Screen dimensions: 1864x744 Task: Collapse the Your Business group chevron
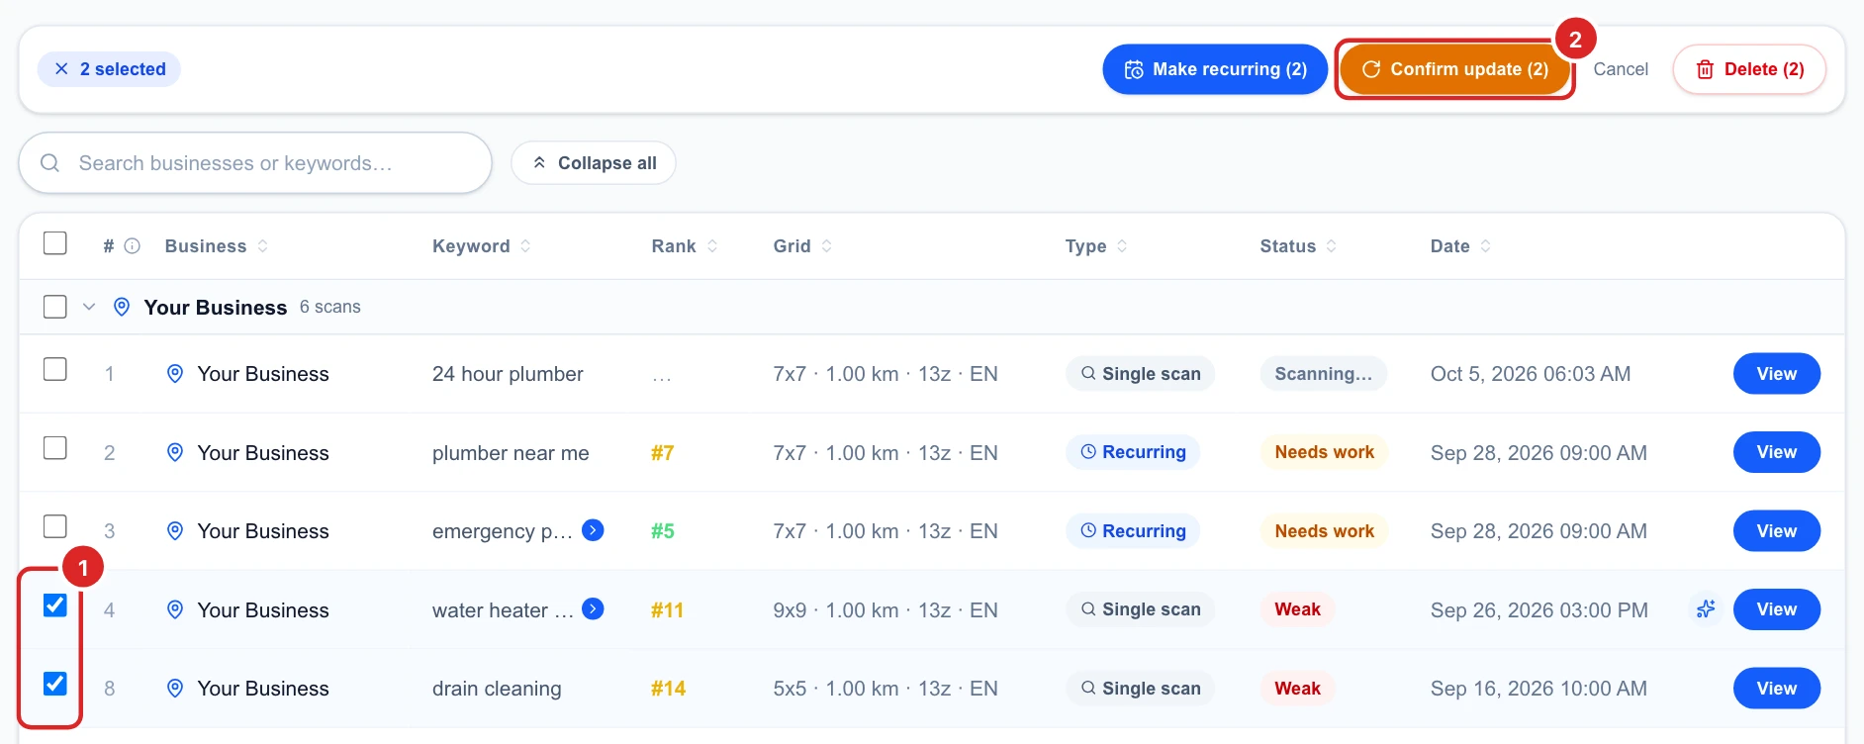89,307
